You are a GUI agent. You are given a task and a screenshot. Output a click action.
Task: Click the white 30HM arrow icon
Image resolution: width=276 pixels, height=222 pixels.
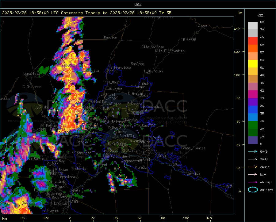click(253, 159)
